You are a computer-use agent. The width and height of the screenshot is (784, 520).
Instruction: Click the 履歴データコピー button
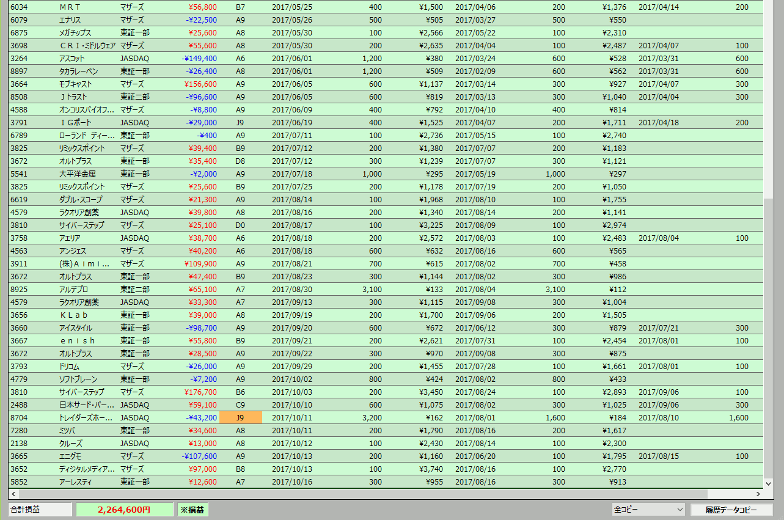(731, 510)
